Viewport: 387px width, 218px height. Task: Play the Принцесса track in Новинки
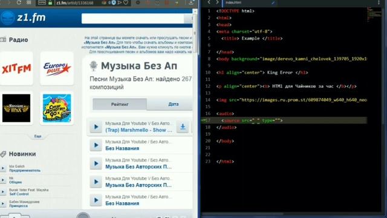tap(2, 203)
